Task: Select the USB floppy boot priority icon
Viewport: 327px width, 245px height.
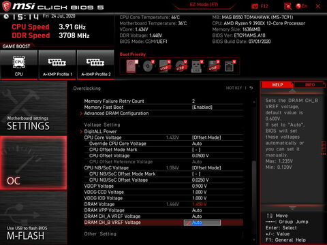Action: tap(213, 66)
